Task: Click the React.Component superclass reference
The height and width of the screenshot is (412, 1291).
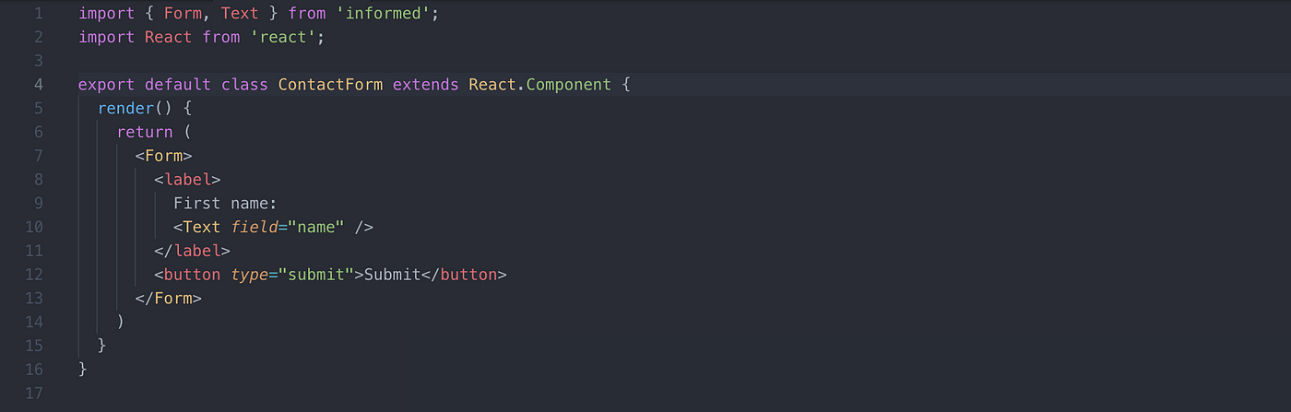Action: (x=539, y=85)
